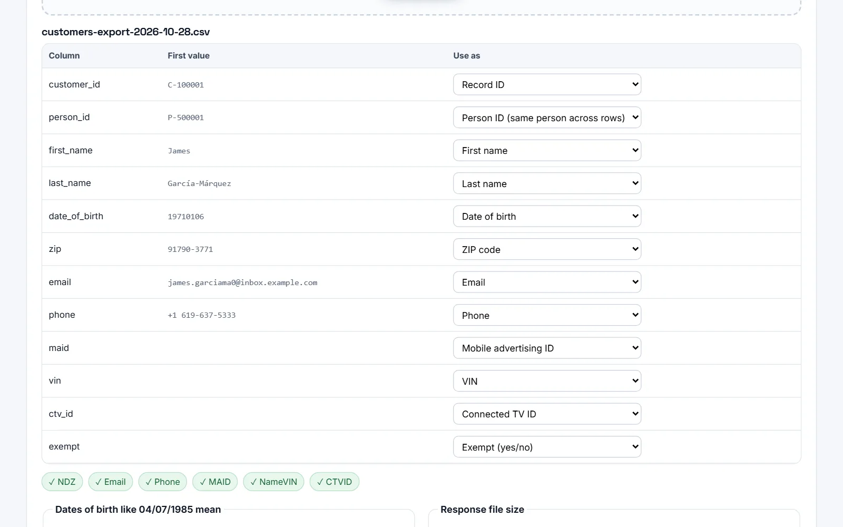
Task: Click the NDZ checkmark badge
Action: click(x=62, y=482)
